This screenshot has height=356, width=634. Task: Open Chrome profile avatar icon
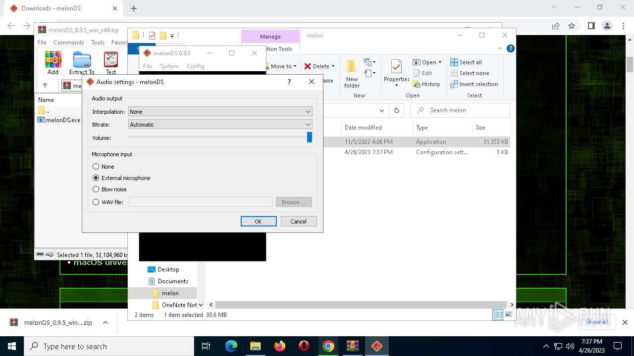coord(607,26)
